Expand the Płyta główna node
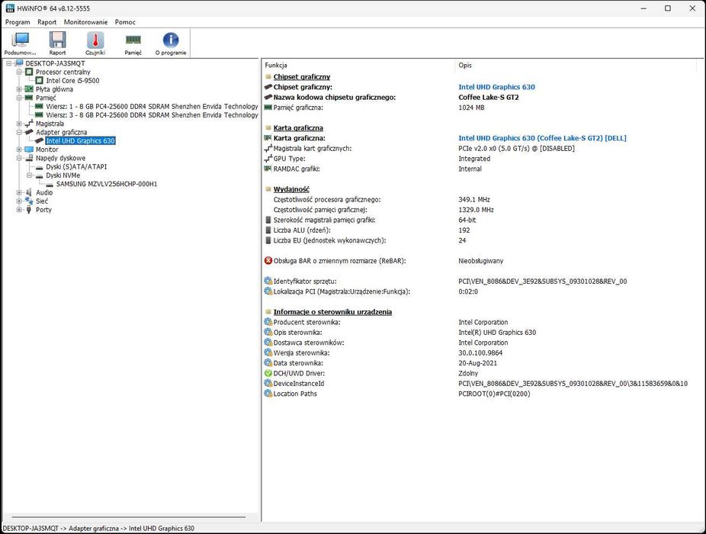 [19, 89]
